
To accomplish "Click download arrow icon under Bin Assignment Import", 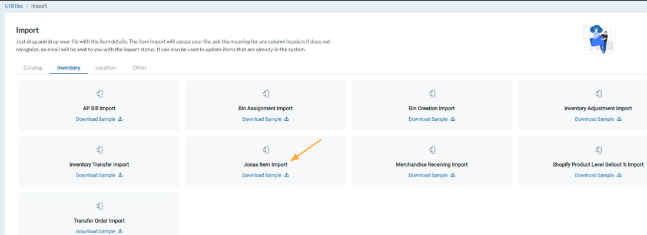I will click(x=287, y=119).
